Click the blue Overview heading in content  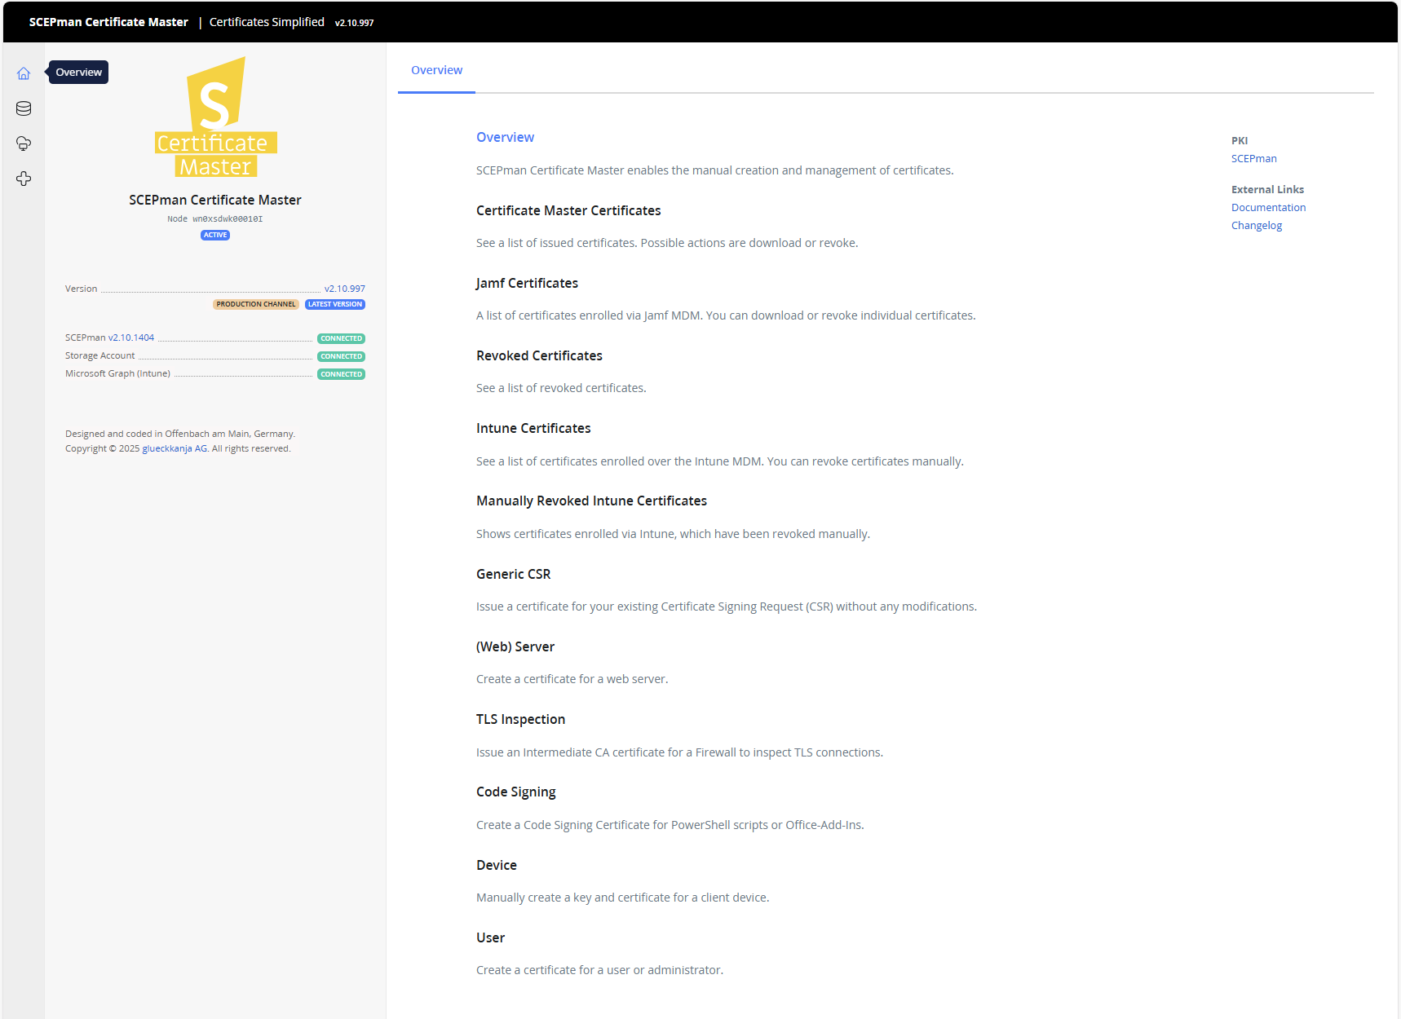coord(505,137)
